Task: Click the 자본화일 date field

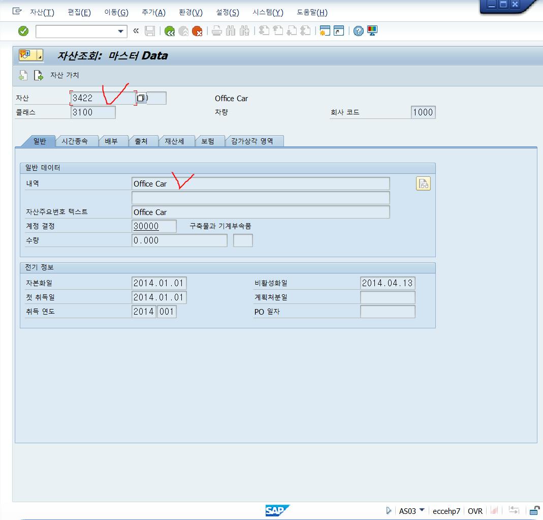Action: (x=159, y=283)
